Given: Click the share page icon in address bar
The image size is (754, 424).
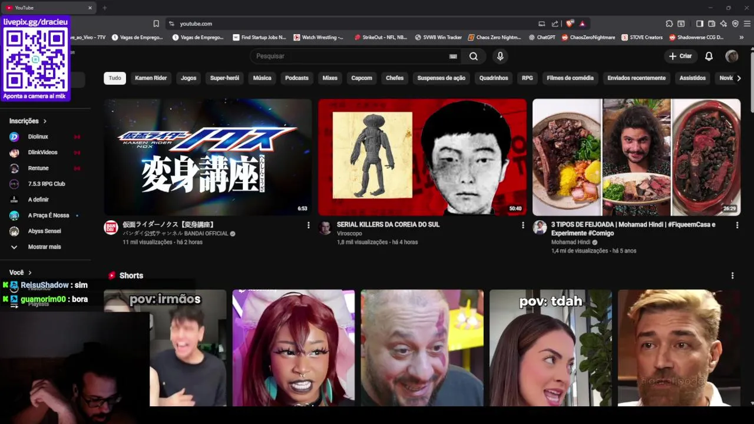Looking at the screenshot, I should click(x=555, y=24).
